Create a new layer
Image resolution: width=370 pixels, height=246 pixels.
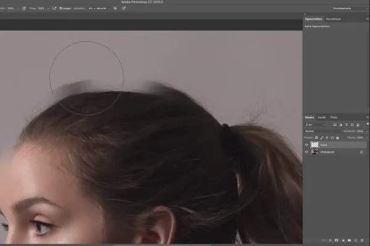point(356,240)
